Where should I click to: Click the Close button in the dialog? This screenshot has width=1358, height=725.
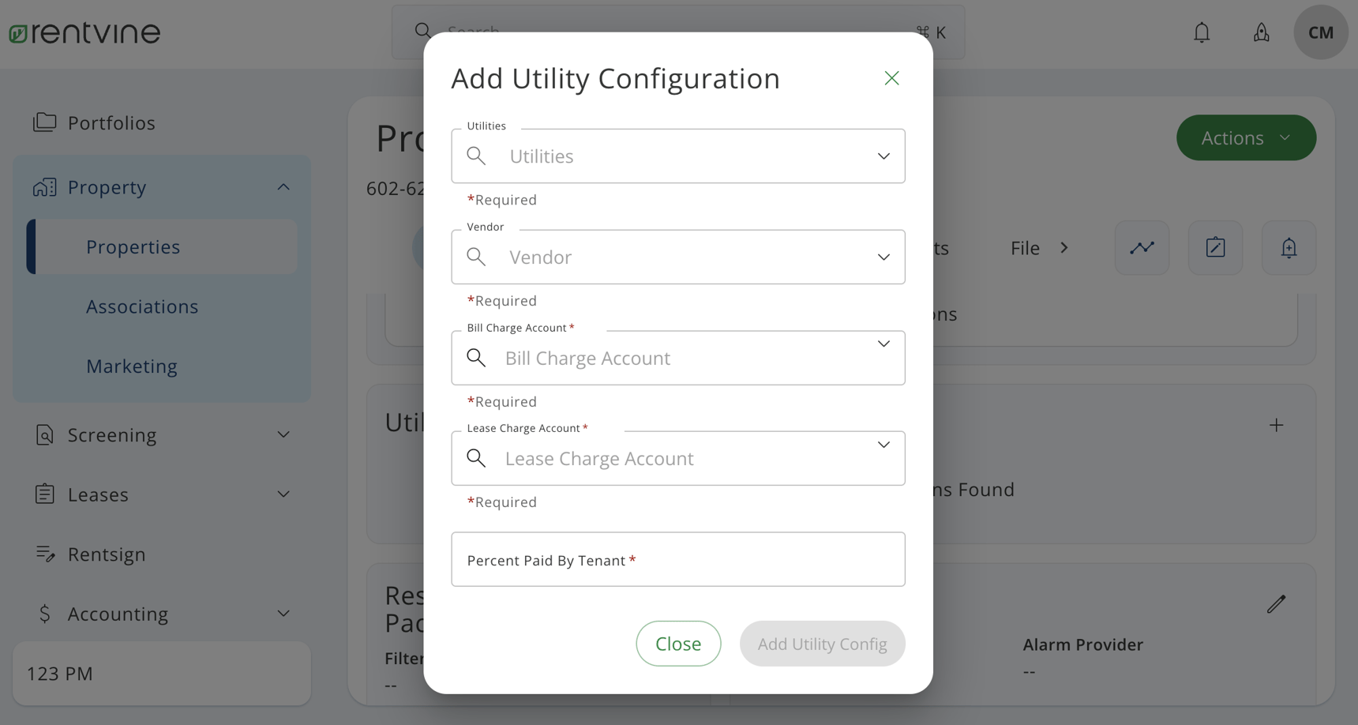pyautogui.click(x=677, y=643)
